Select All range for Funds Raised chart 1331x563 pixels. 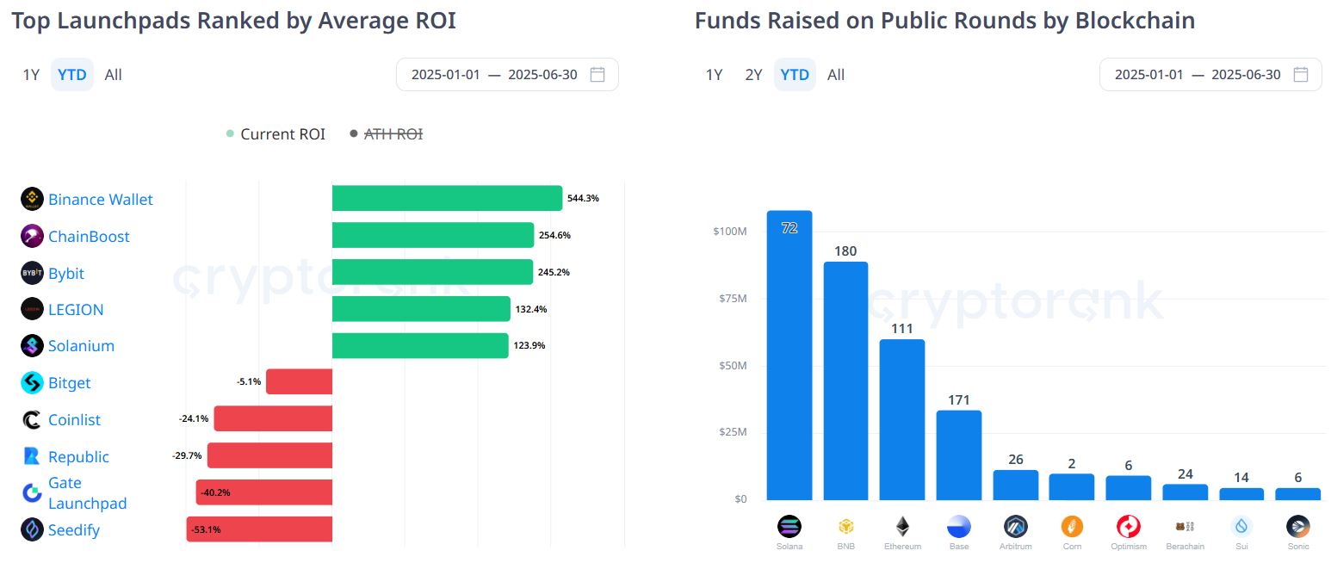tap(836, 75)
